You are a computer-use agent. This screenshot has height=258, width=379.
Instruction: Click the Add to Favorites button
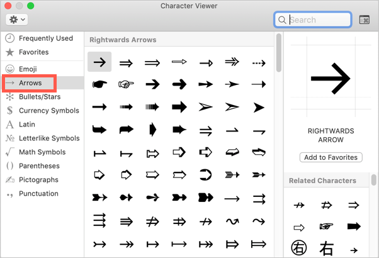[x=331, y=157]
